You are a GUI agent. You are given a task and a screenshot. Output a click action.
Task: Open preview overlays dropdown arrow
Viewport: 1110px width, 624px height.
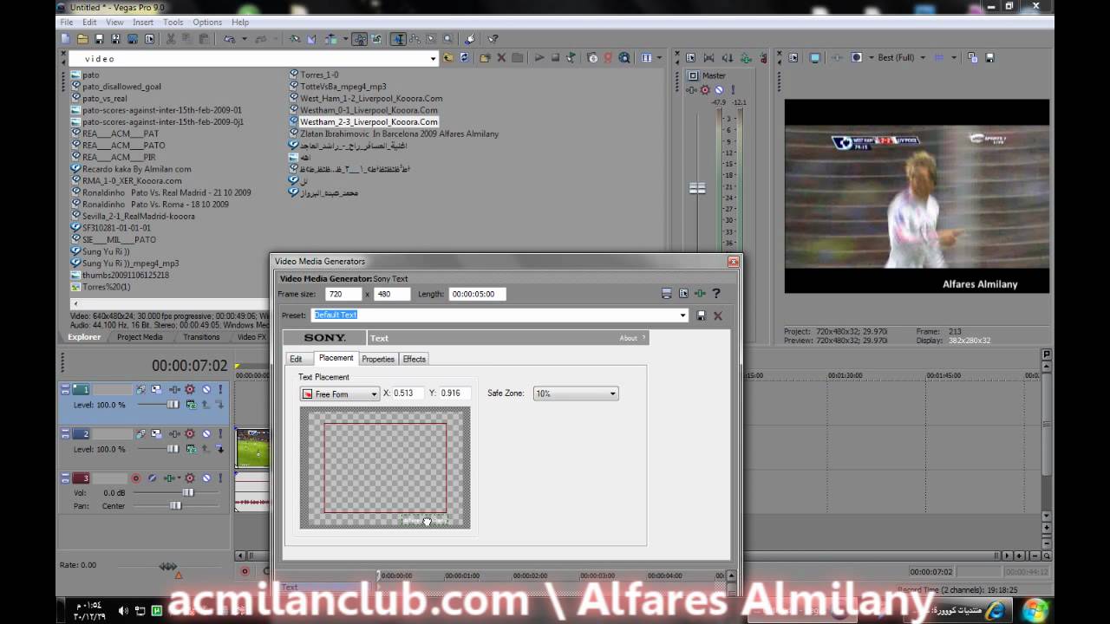(954, 57)
